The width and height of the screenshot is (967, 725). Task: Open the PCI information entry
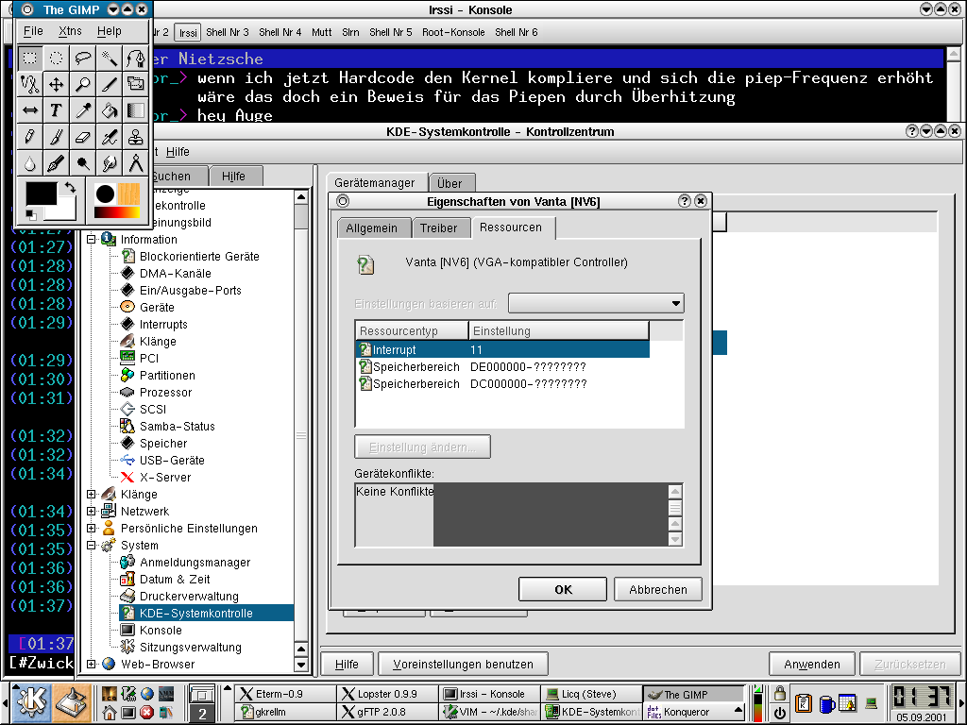tap(148, 358)
